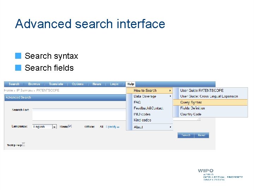Click the Reset button
This screenshot has height=190, width=254.
(201, 135)
